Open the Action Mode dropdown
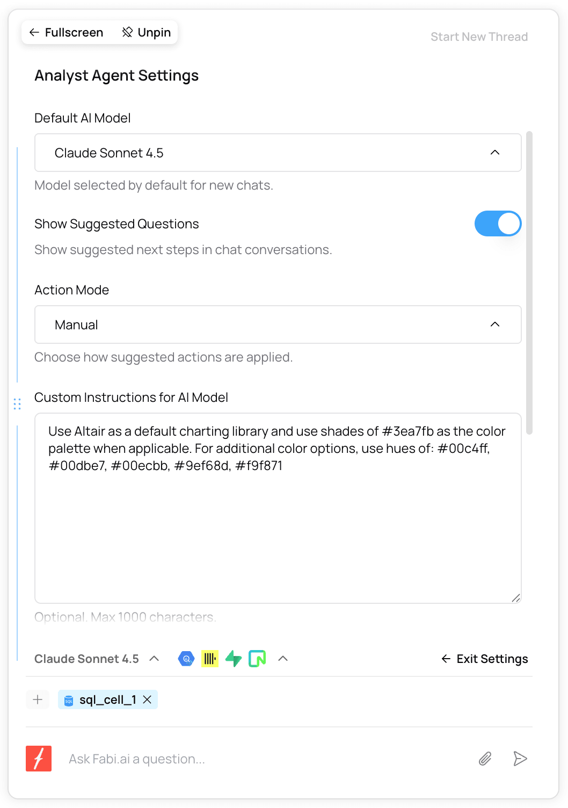 278,325
